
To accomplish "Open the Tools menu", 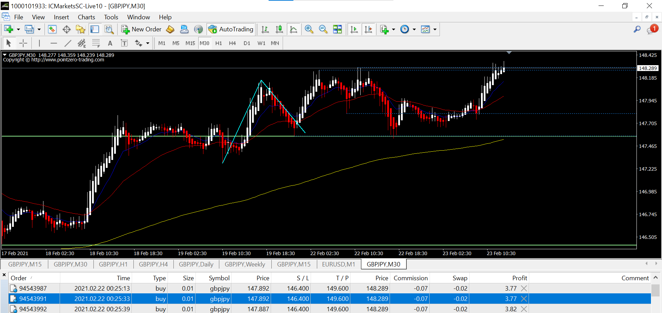I will (x=111, y=17).
